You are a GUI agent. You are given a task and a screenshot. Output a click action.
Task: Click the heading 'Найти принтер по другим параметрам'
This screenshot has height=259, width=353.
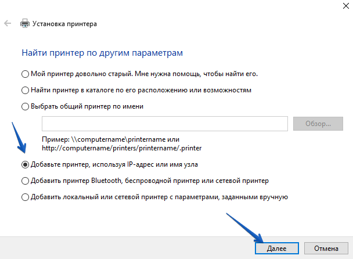click(102, 53)
